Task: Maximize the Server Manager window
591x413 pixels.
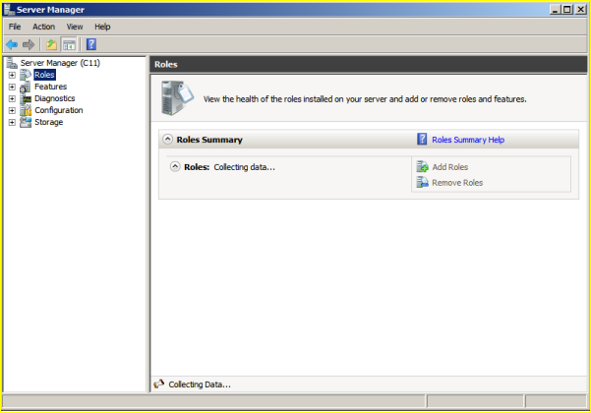Action: tap(566, 10)
